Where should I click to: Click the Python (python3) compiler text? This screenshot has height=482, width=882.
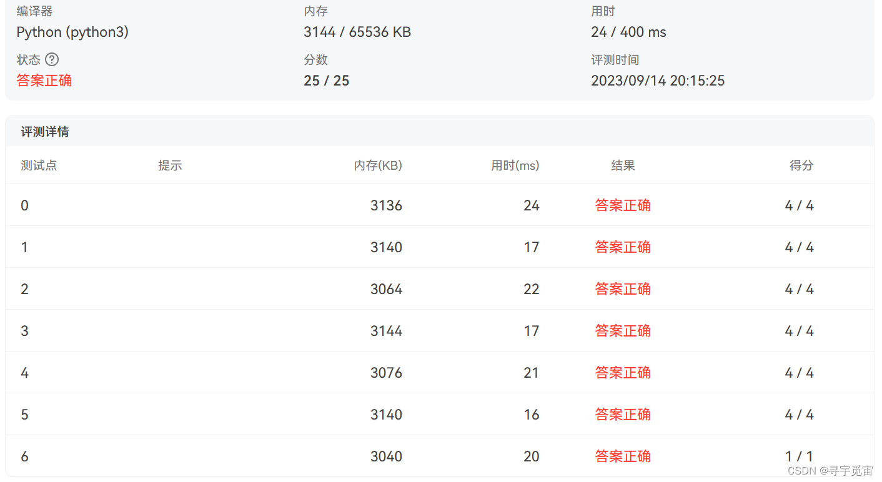pos(72,32)
